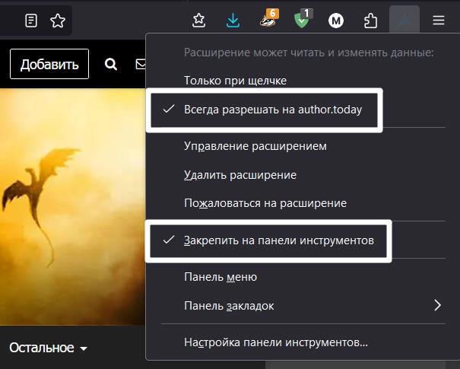Toggle Reader View icon in address bar
Image resolution: width=460 pixels, height=369 pixels.
tap(31, 21)
